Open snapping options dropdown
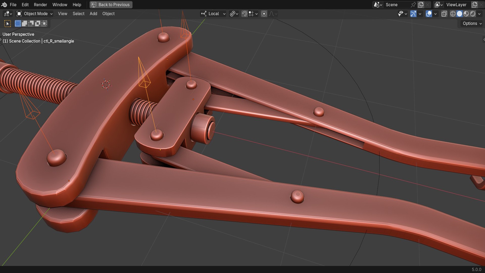 pyautogui.click(x=253, y=14)
